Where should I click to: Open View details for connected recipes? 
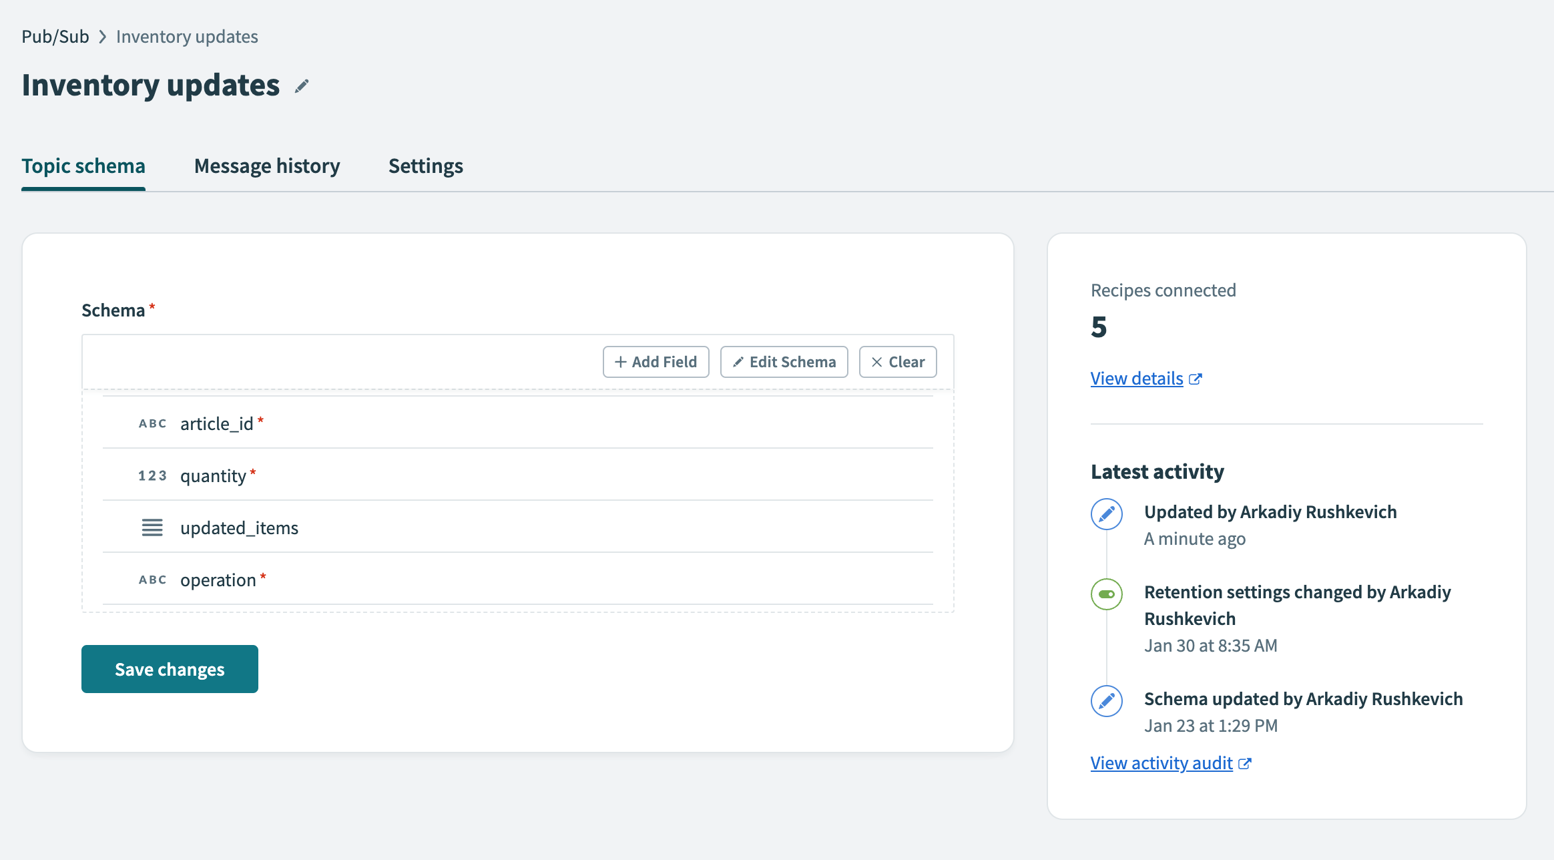coord(1137,379)
